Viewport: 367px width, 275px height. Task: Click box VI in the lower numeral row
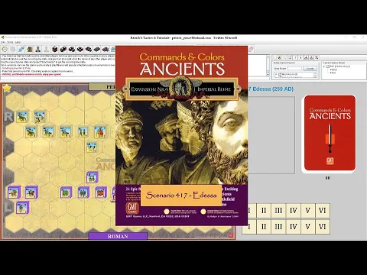323,227
